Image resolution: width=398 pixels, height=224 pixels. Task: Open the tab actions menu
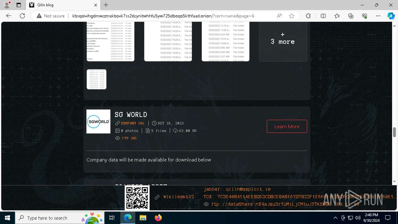19,5
